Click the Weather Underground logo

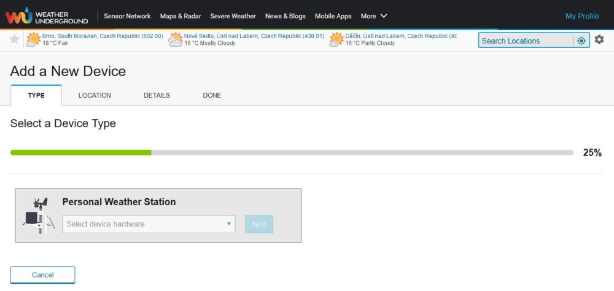pyautogui.click(x=47, y=16)
